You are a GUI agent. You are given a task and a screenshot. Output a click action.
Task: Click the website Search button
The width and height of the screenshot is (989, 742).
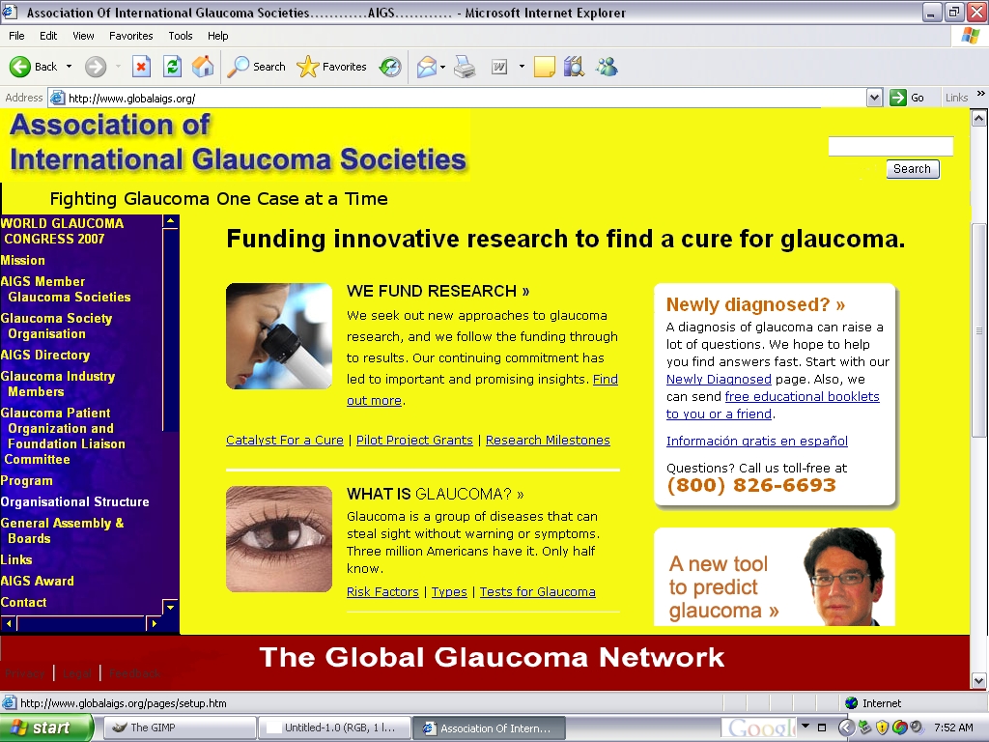[912, 169]
